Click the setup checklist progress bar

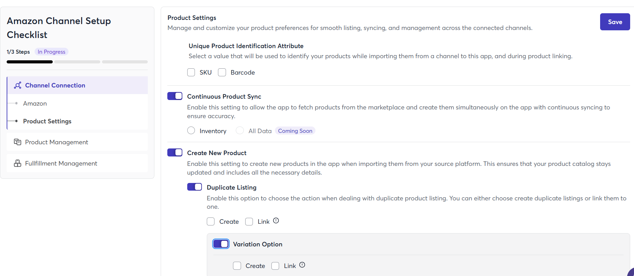click(x=77, y=62)
